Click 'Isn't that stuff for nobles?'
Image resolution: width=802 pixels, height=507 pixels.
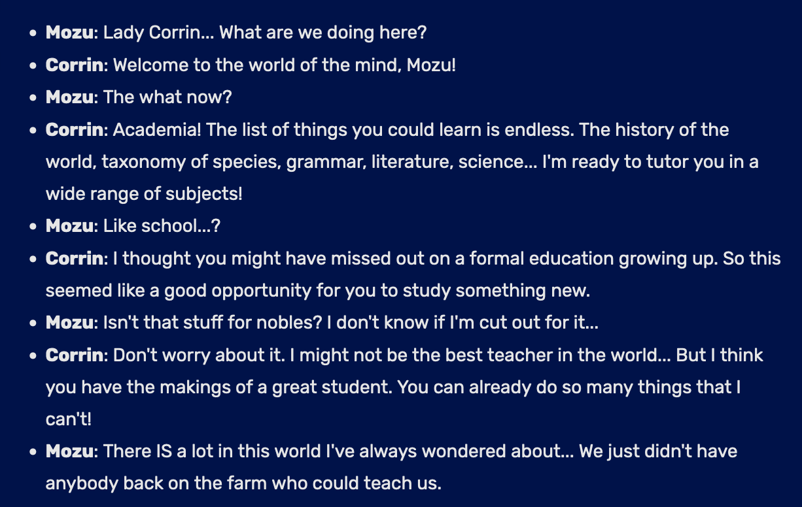[213, 323]
